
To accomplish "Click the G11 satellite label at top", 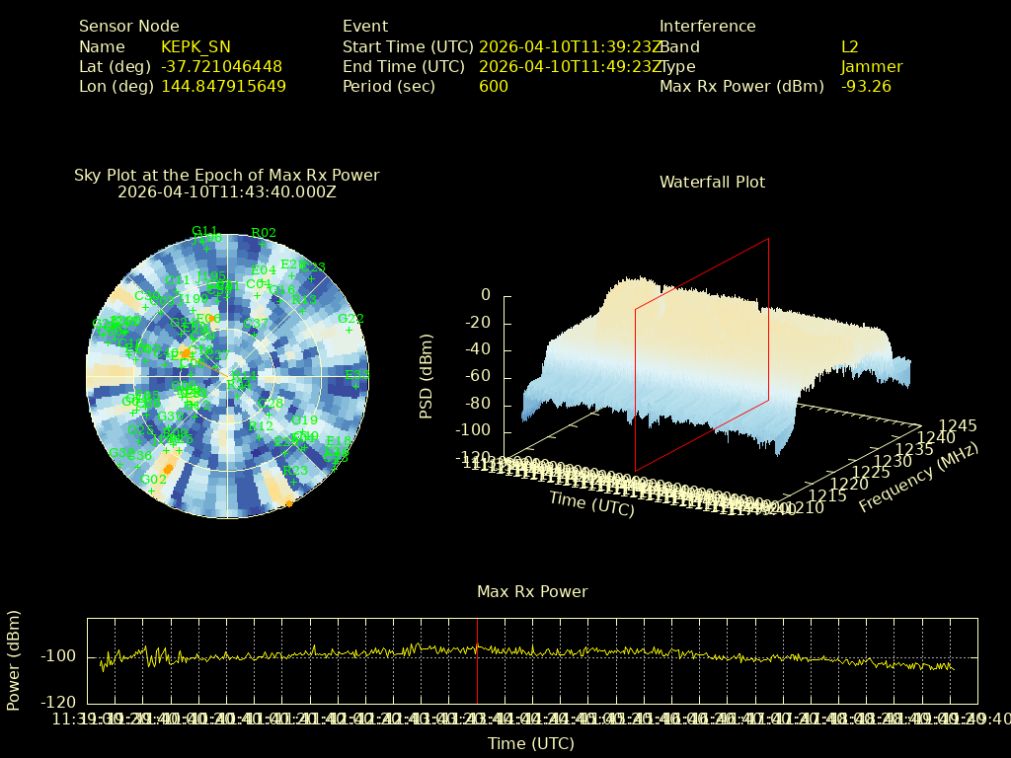I will tap(204, 231).
